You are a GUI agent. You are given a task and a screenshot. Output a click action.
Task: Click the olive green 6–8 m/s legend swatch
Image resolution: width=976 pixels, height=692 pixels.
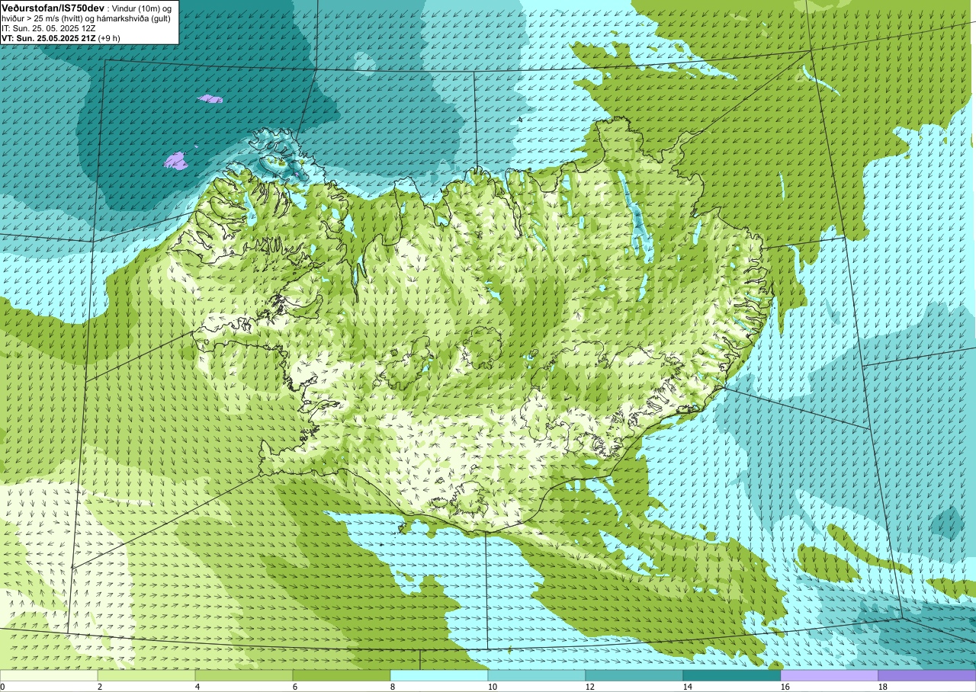(x=342, y=675)
